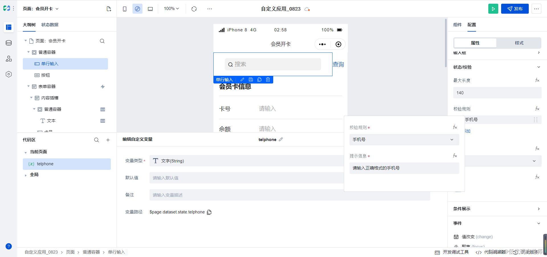547x257 pixels.
Task: Select the telphone variable in code area
Action: 67,164
